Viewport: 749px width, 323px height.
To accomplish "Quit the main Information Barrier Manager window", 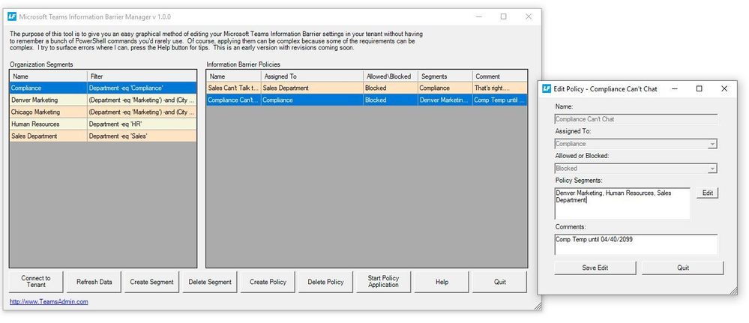I will pos(499,282).
